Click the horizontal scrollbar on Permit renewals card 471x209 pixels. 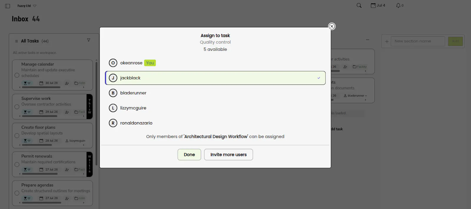pos(40,174)
